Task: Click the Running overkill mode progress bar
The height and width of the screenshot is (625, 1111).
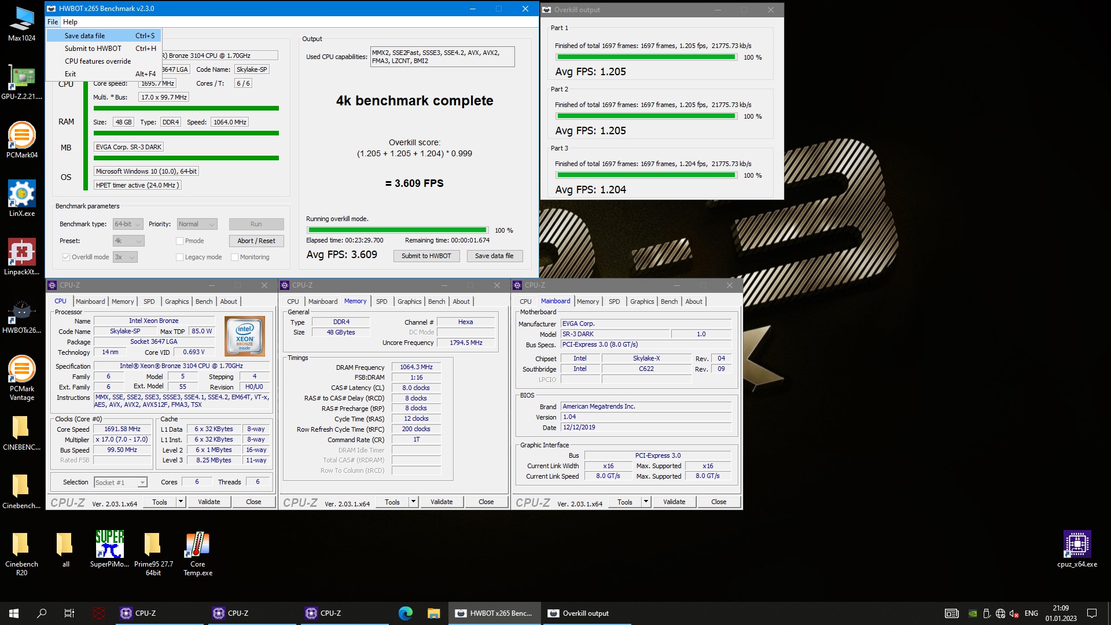Action: click(x=398, y=230)
